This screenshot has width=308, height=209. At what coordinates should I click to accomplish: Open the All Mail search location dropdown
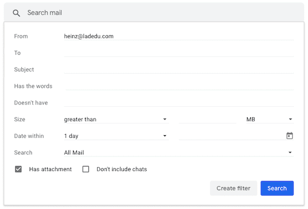(179, 153)
